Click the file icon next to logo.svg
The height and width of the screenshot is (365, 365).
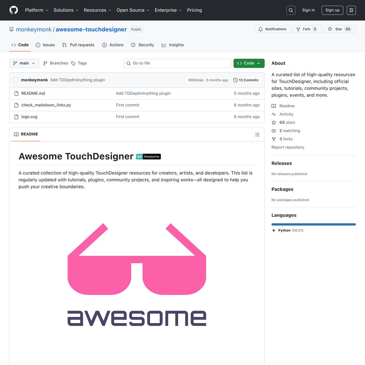coord(16,117)
